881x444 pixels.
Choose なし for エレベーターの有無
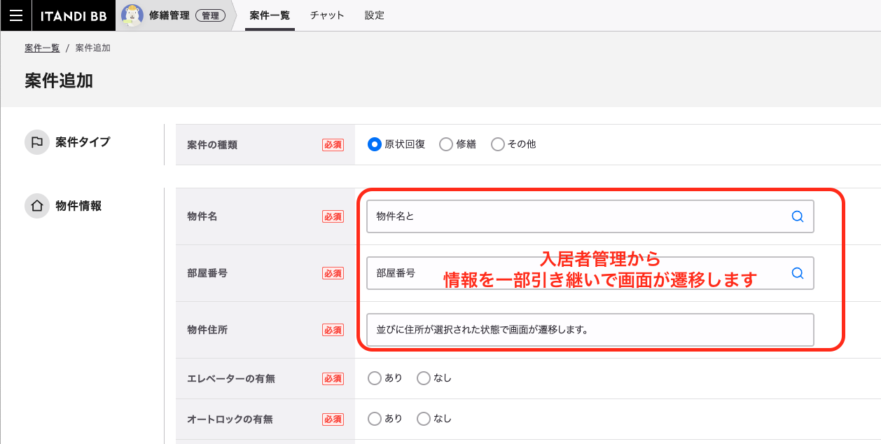[423, 378]
